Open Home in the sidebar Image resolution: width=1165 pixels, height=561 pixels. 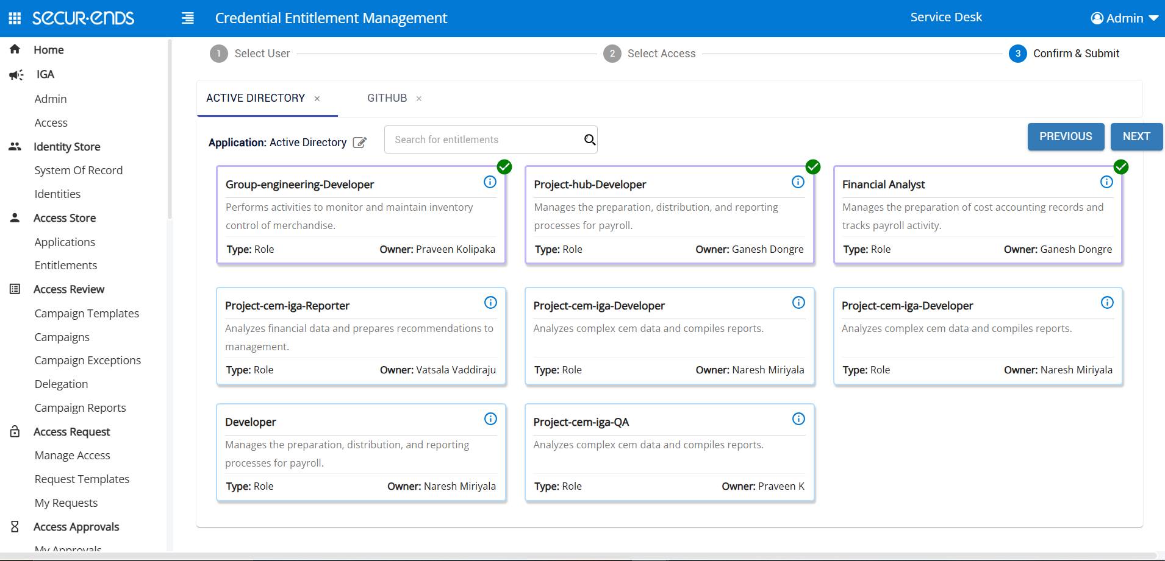[x=49, y=50]
